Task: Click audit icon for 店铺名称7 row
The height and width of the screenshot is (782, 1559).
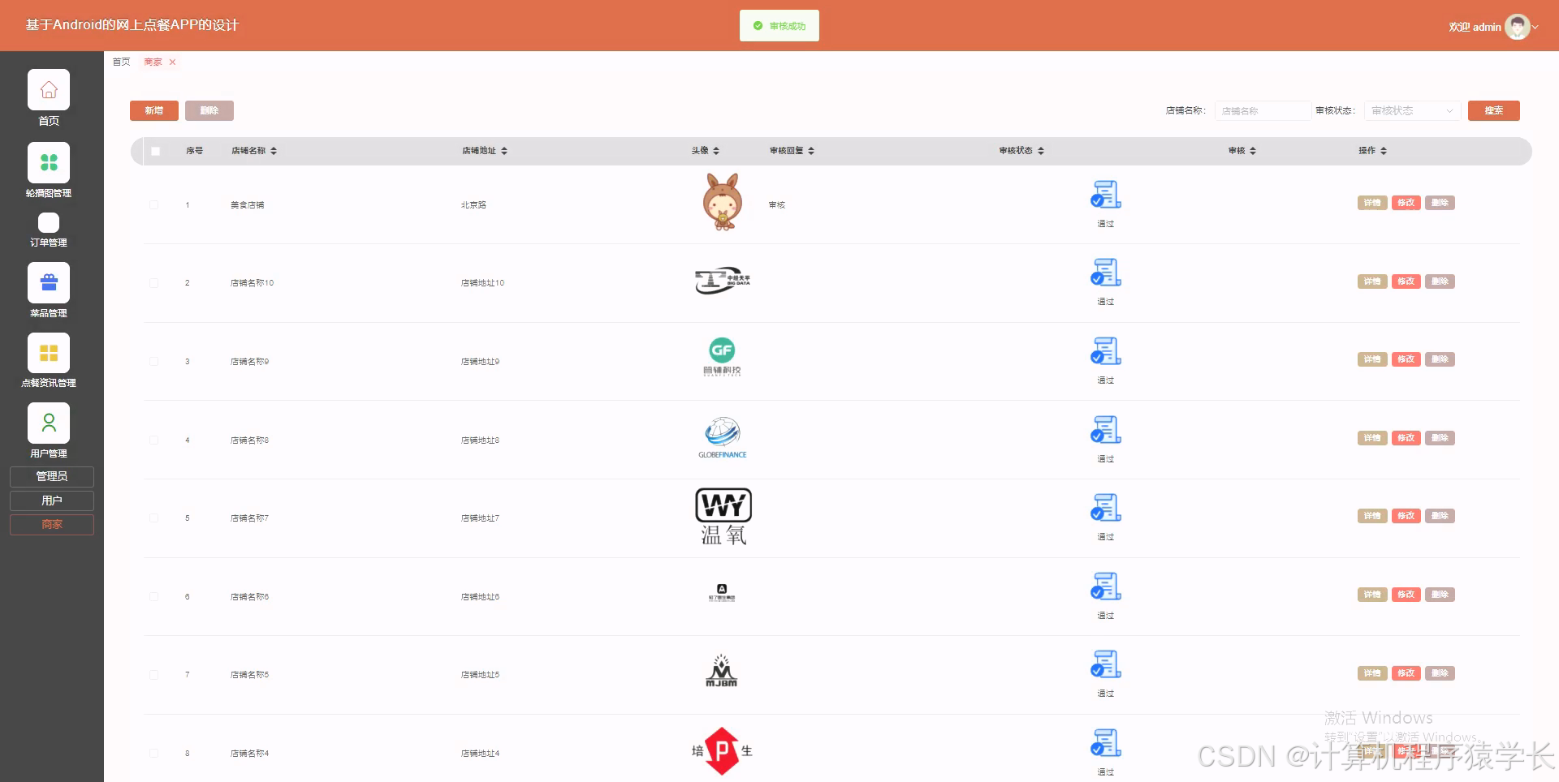Action: pos(1106,508)
